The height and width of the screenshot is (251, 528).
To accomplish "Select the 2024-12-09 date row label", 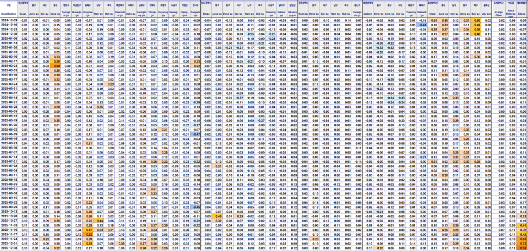I will (9, 20).
